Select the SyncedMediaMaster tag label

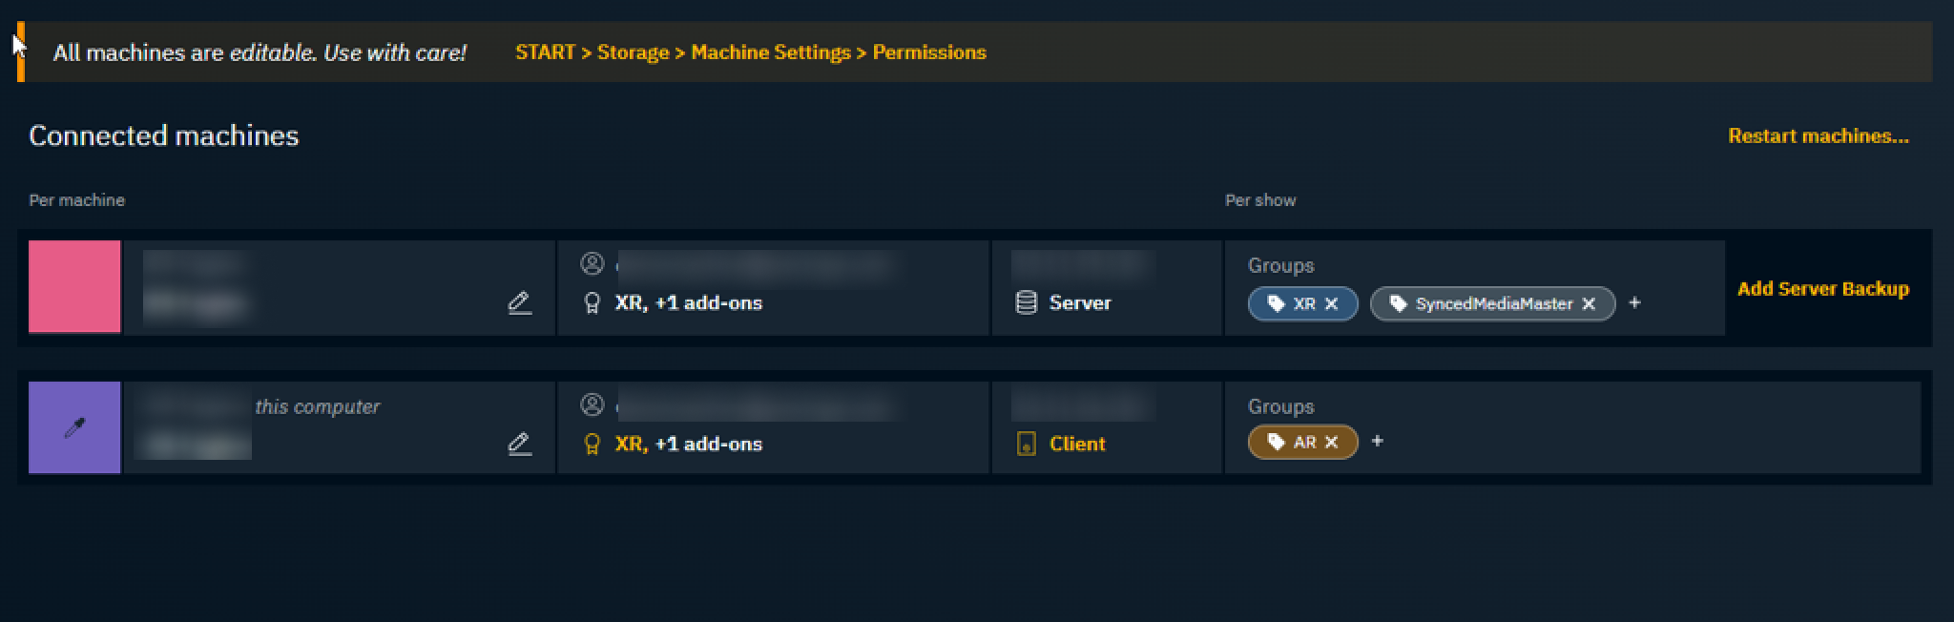coord(1492,303)
